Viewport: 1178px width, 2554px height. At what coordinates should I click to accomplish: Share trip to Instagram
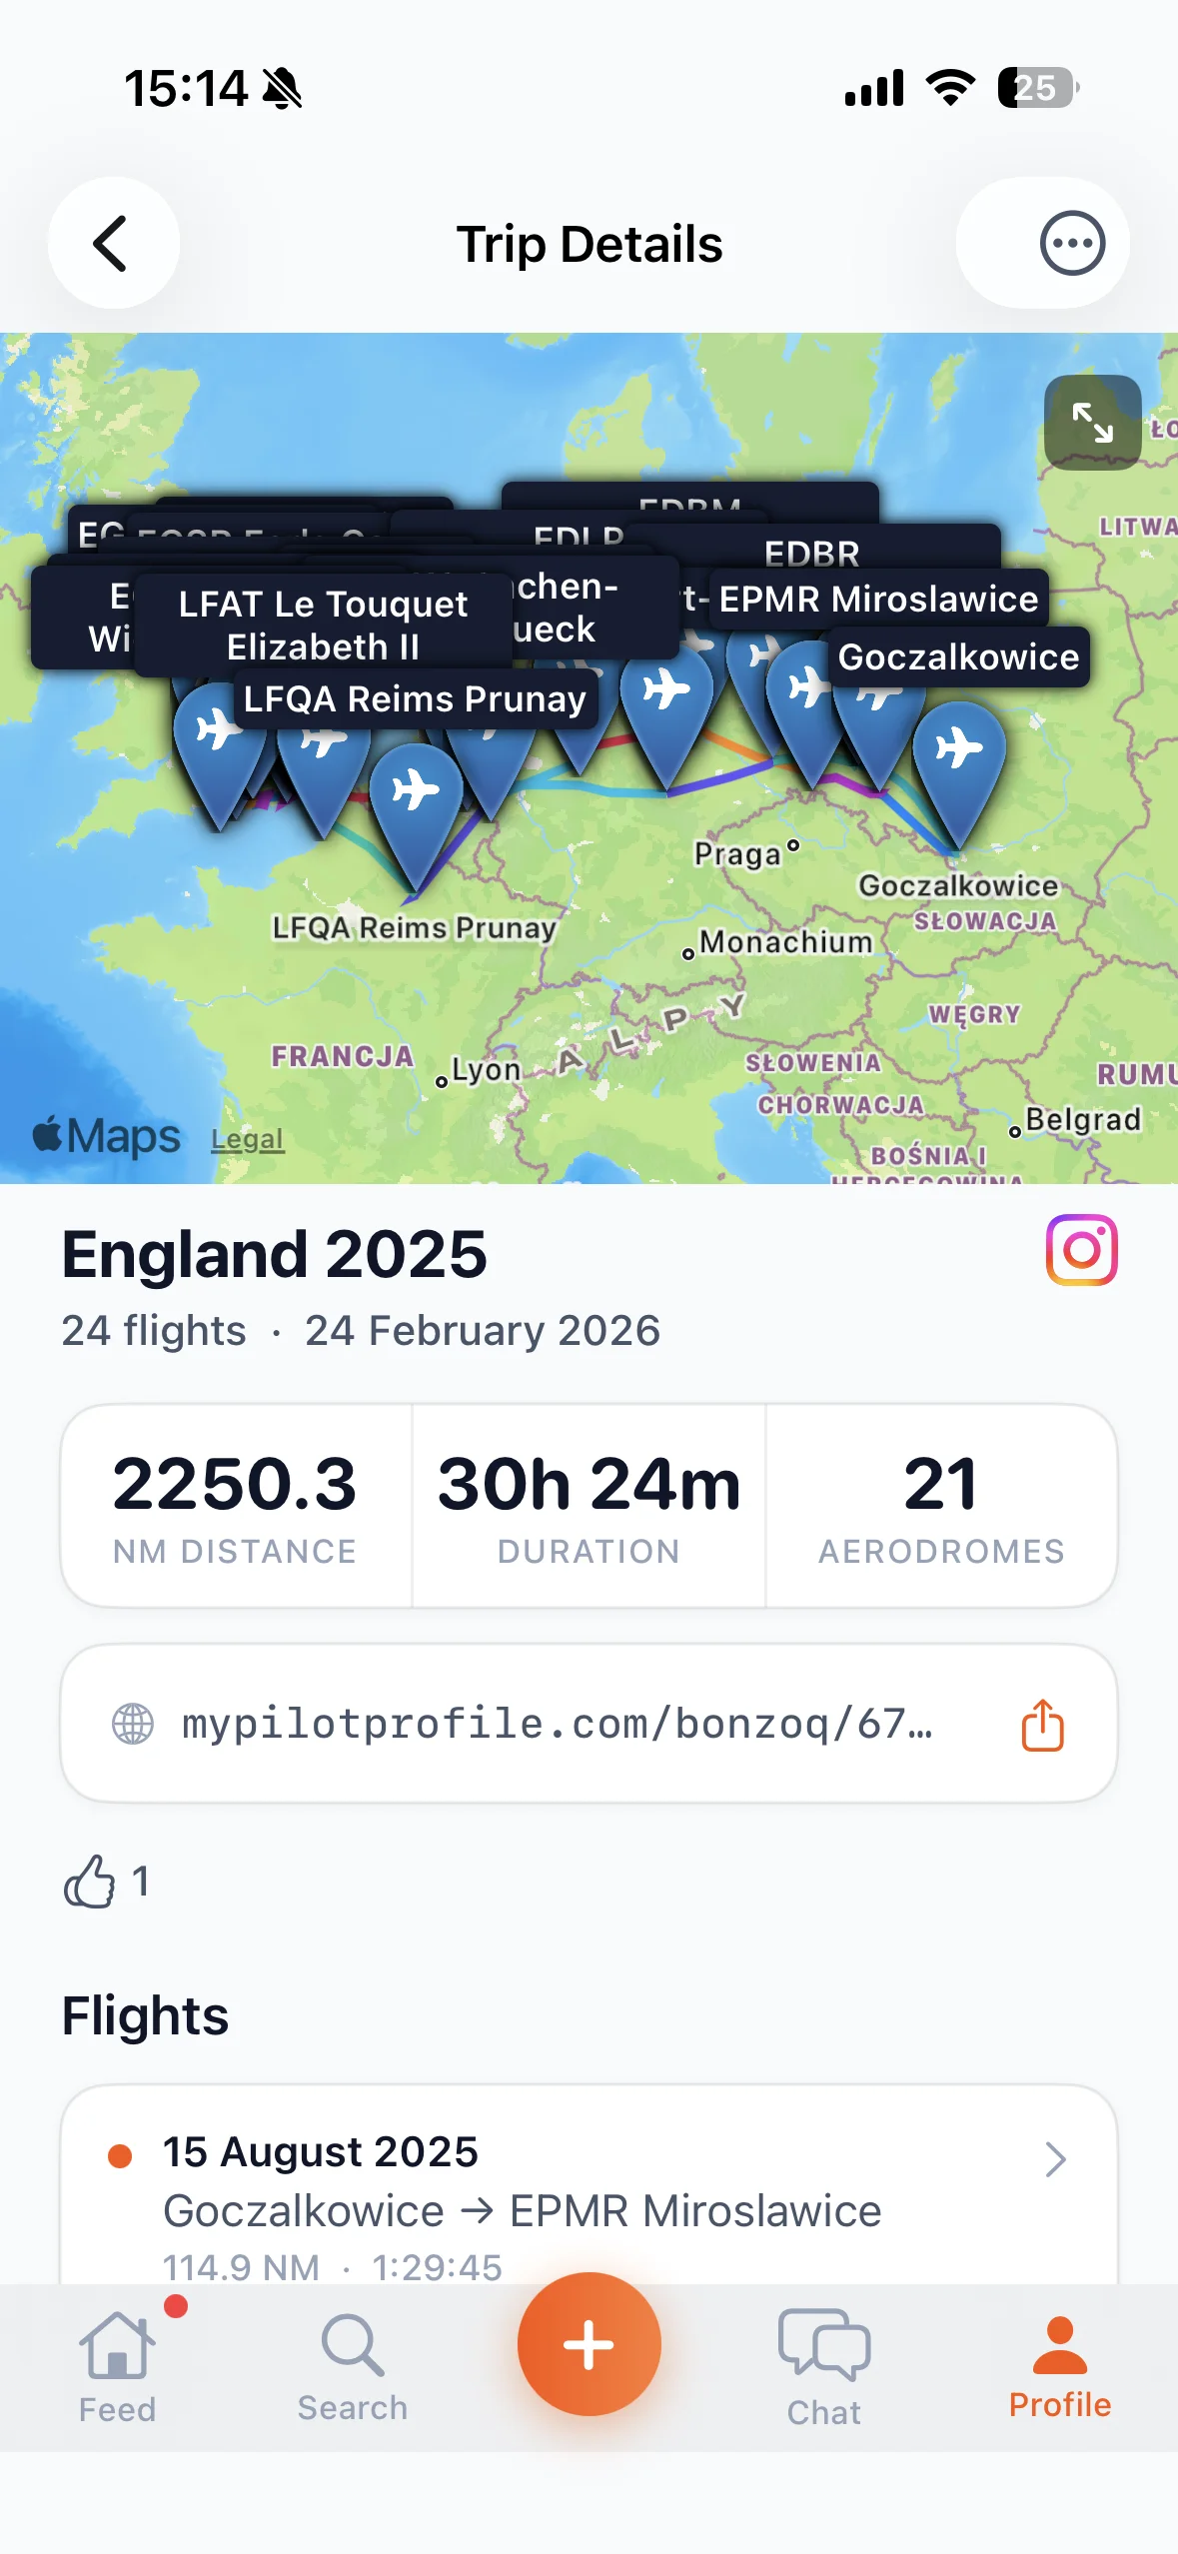click(1081, 1249)
